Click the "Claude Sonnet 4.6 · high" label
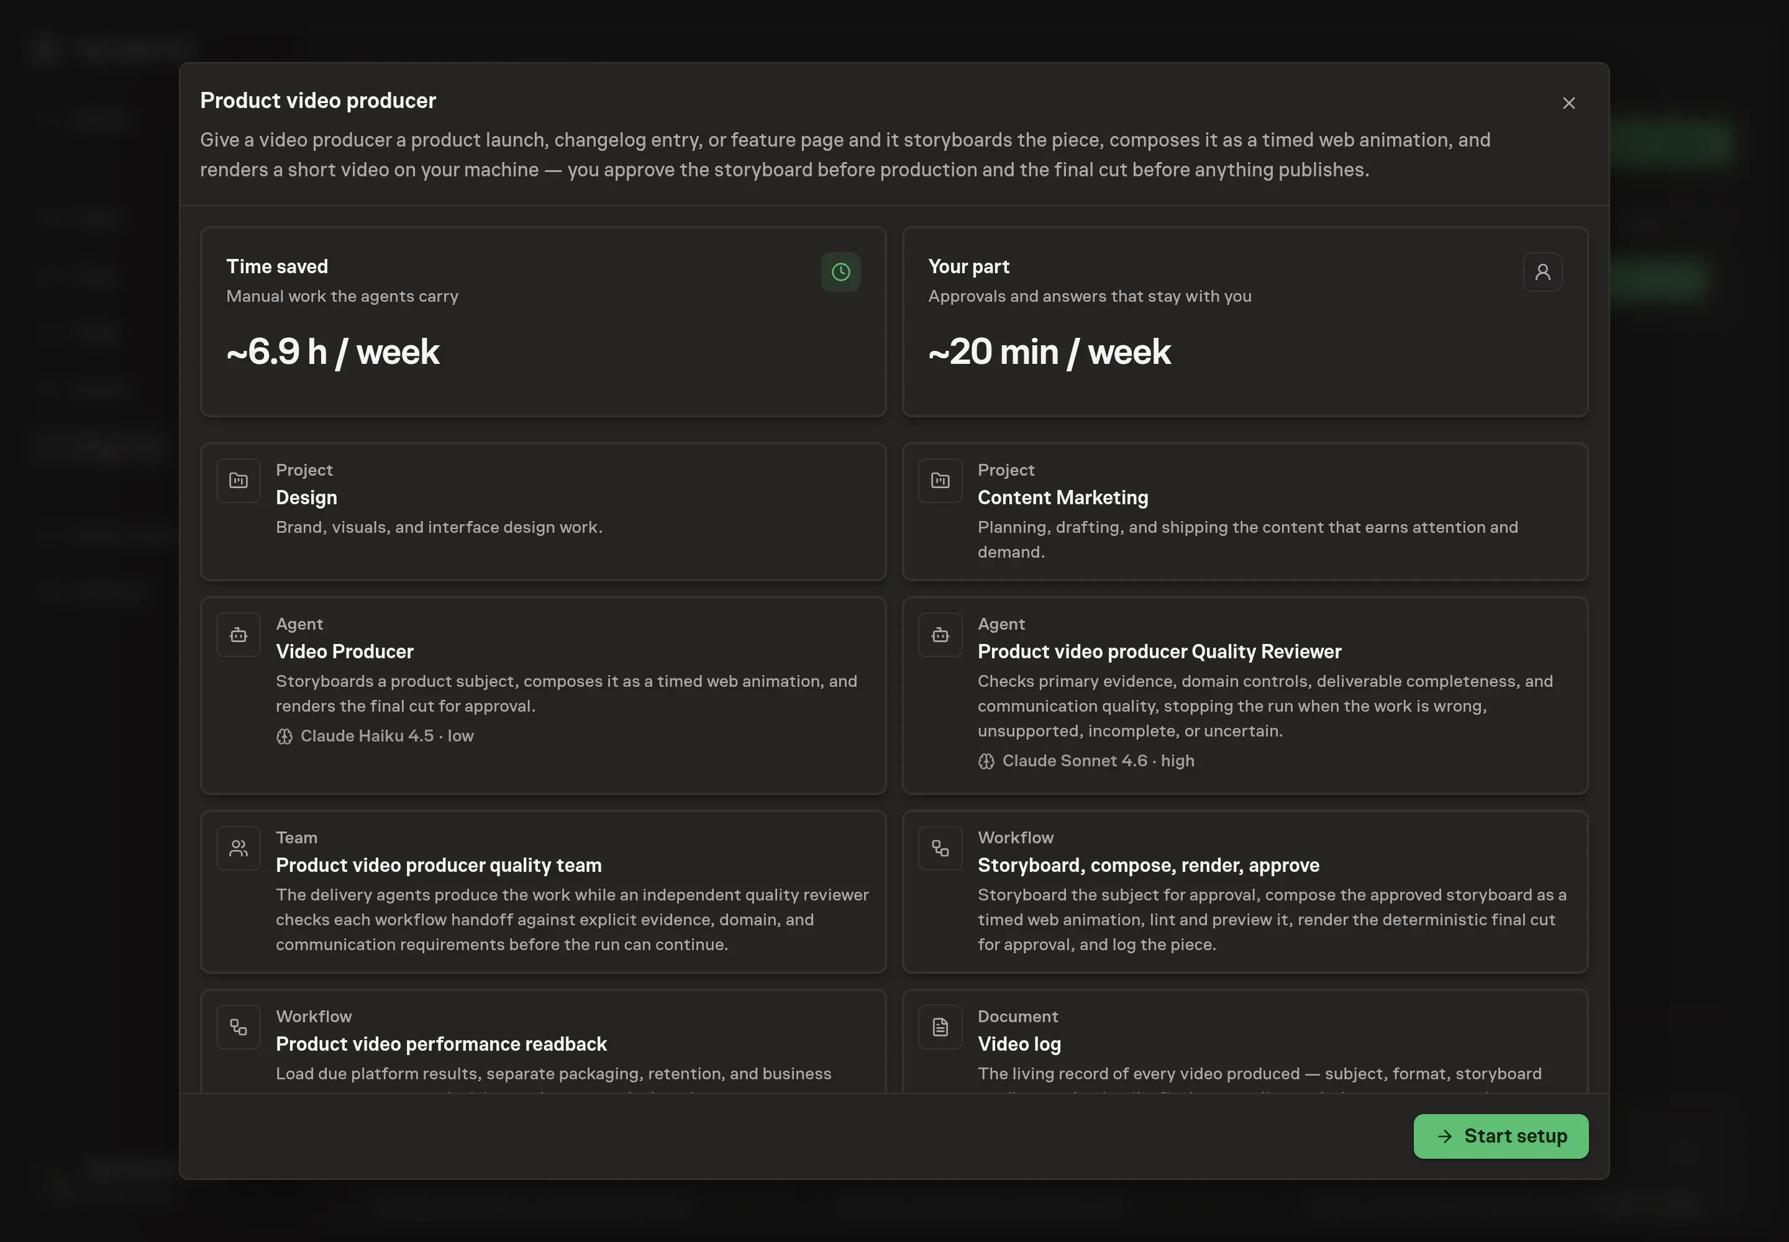Viewport: 1789px width, 1242px height. (1098, 761)
